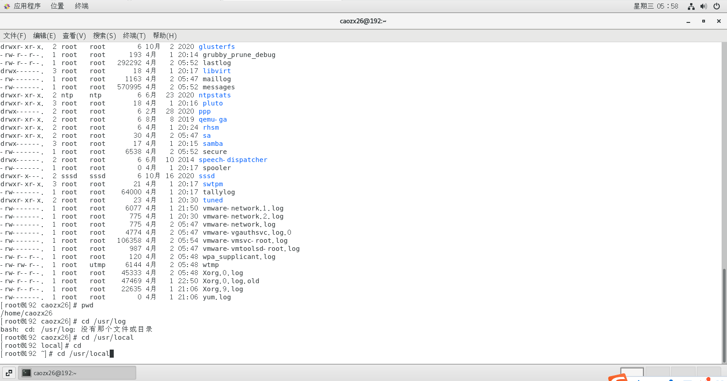Click the spooler file name

[x=217, y=168]
